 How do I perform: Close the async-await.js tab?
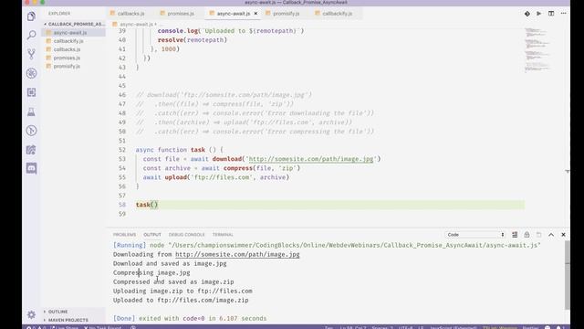pyautogui.click(x=255, y=14)
